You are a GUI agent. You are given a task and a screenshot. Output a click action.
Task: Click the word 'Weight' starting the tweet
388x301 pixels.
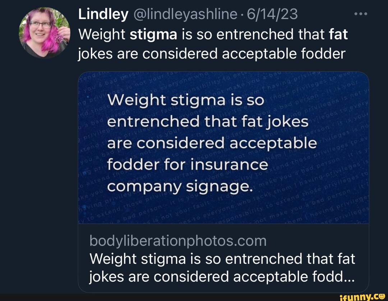(x=102, y=34)
